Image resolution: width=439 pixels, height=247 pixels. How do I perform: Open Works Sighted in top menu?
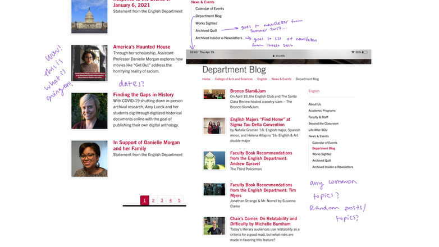click(207, 23)
